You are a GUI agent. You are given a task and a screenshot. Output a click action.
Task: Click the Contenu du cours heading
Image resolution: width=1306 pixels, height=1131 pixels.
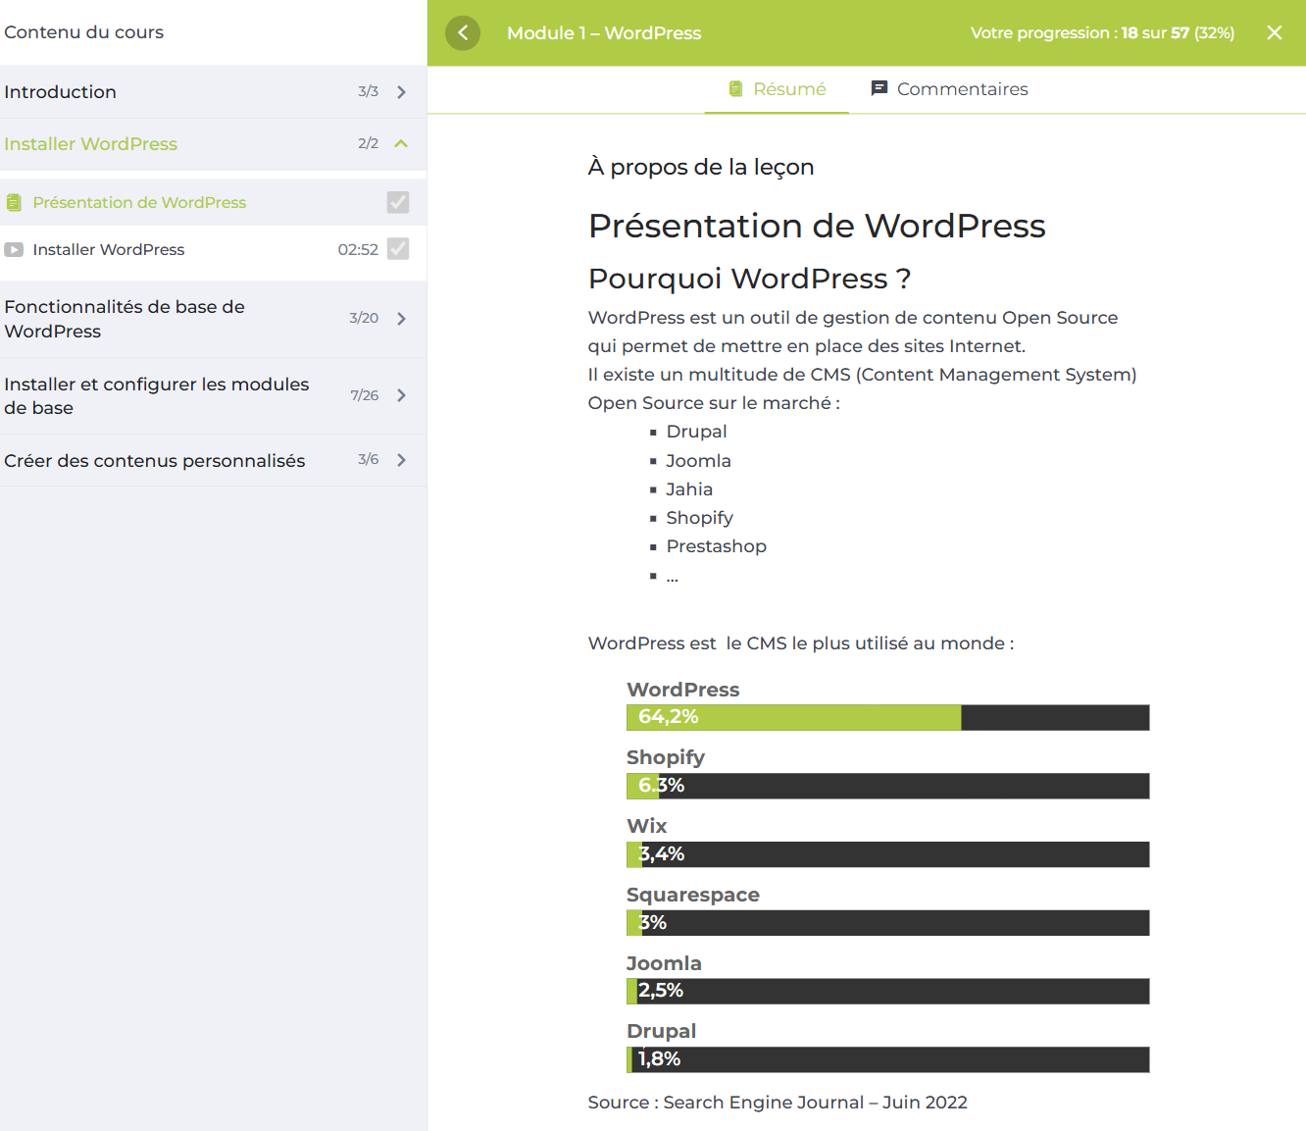coord(84,32)
